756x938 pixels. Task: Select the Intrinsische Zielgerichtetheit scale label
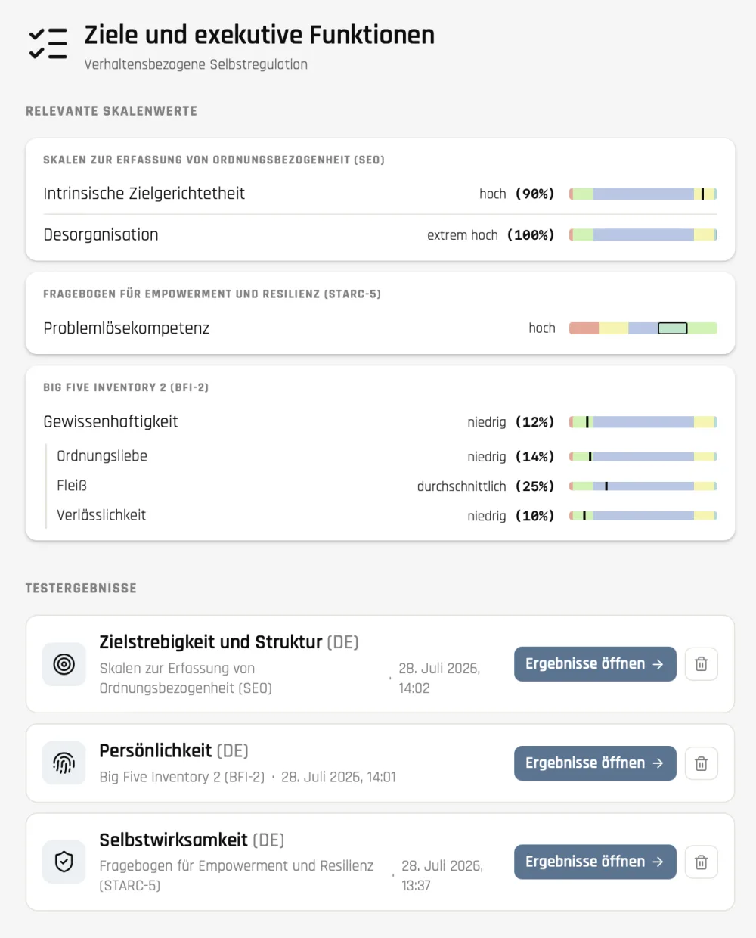144,194
